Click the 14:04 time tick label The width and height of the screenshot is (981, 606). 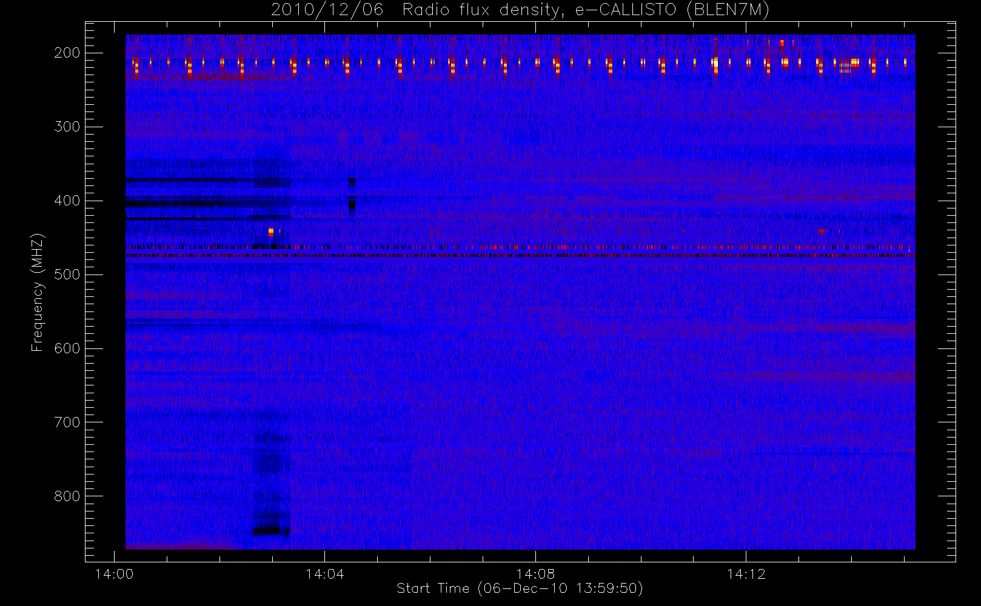324,574
